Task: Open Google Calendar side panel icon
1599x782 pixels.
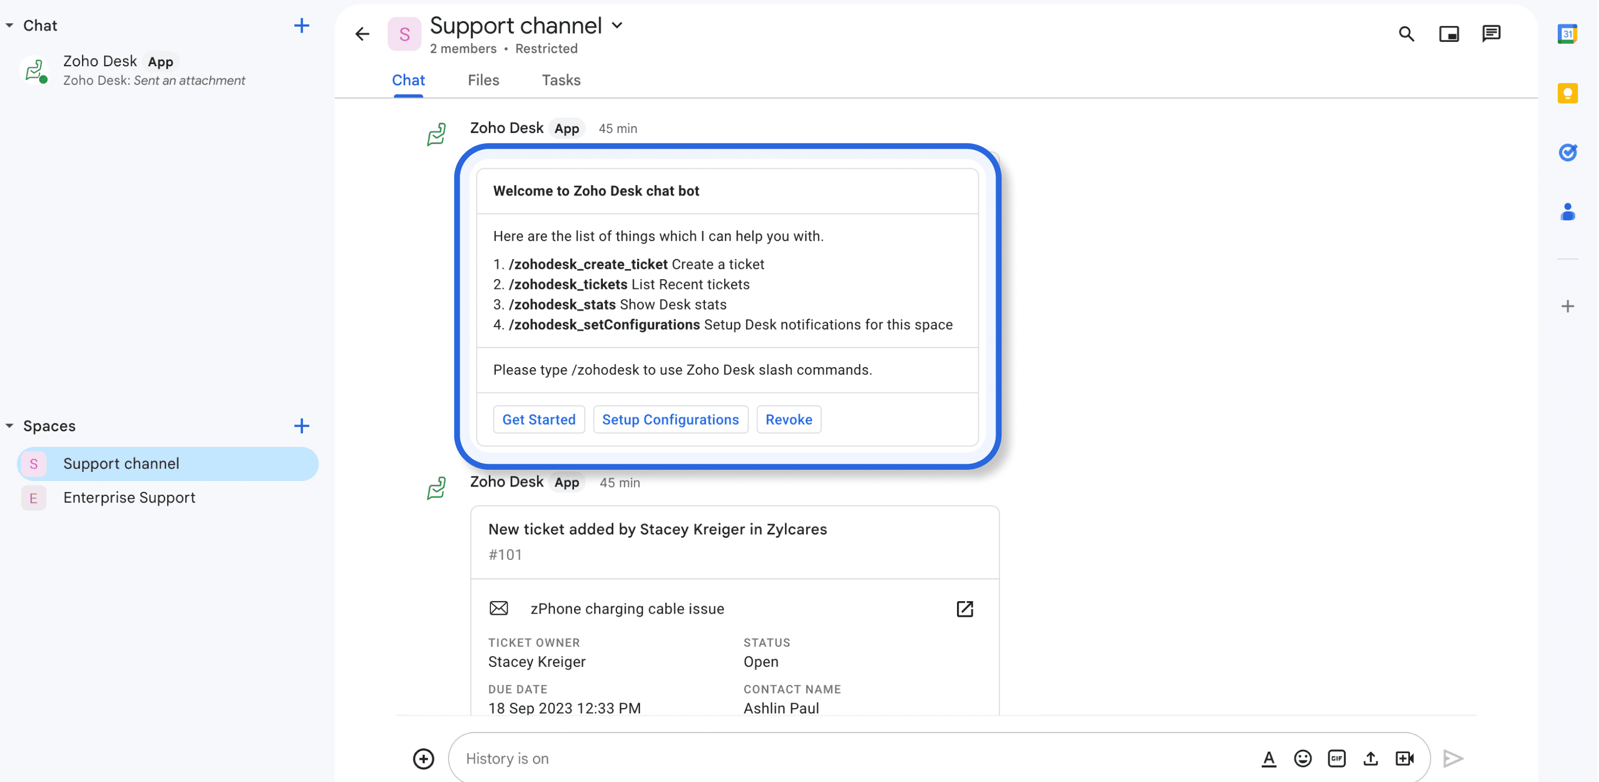Action: click(x=1567, y=34)
